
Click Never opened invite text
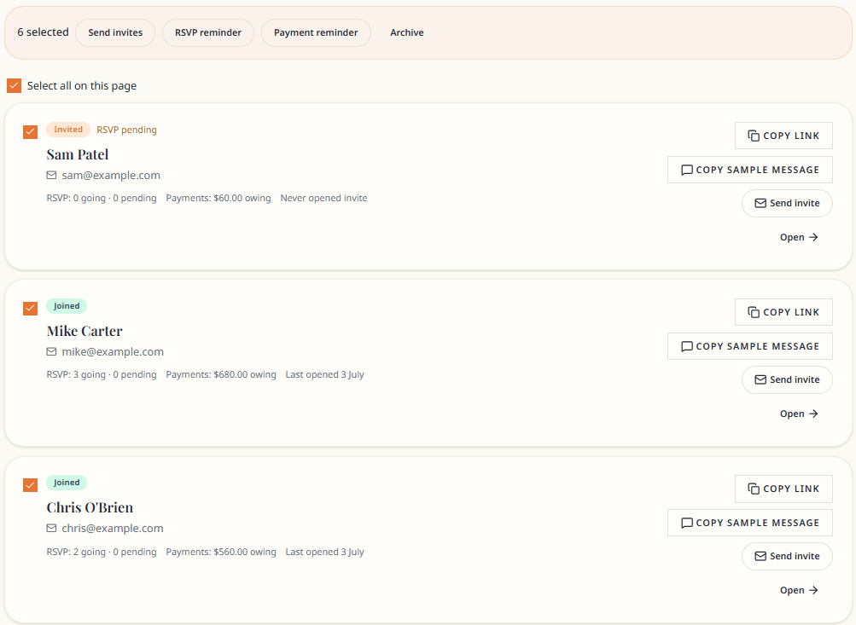pos(323,198)
